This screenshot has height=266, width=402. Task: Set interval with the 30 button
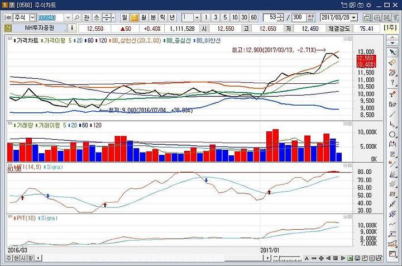click(x=245, y=17)
